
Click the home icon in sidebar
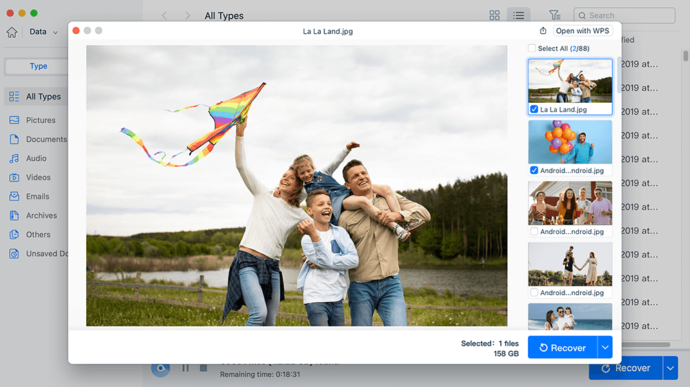click(x=12, y=32)
